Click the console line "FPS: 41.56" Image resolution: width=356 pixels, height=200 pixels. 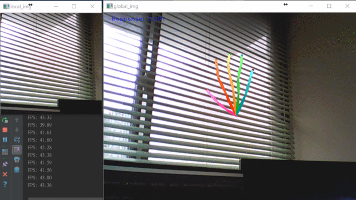coord(39,170)
